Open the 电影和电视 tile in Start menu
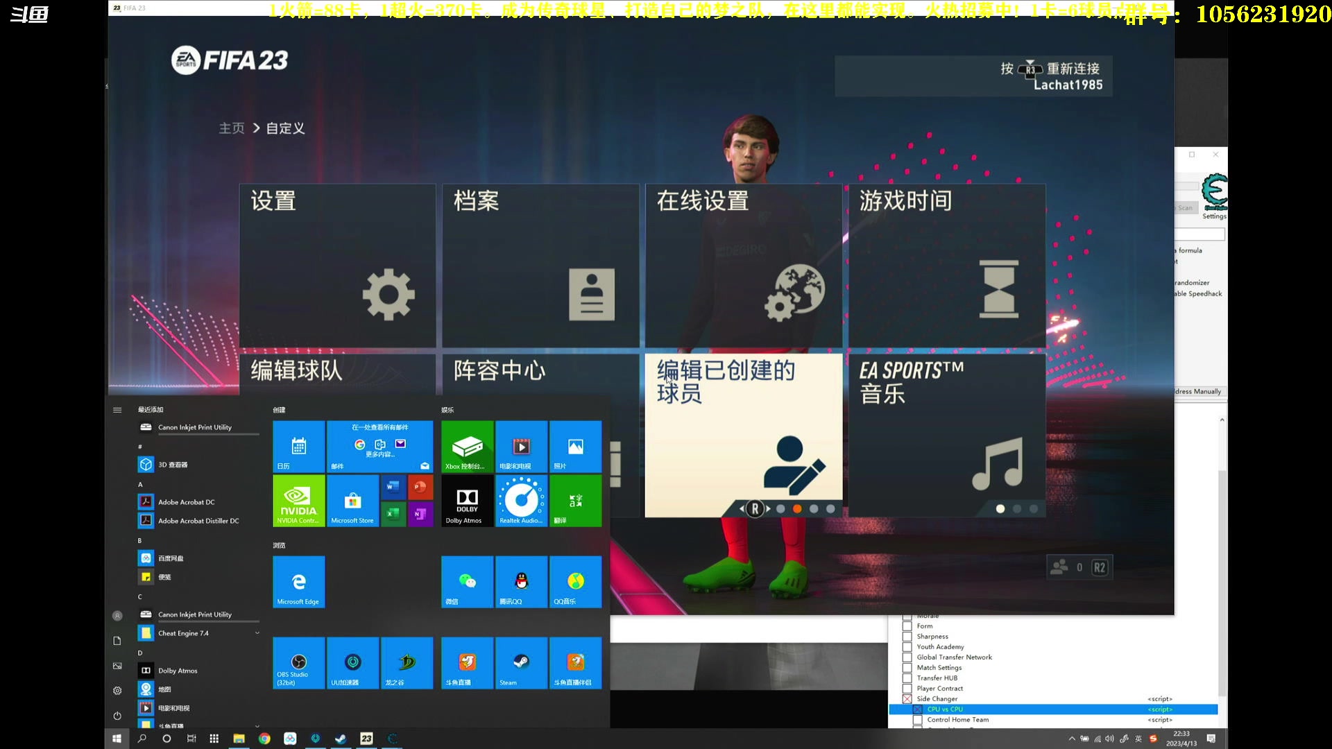The height and width of the screenshot is (749, 1332). pyautogui.click(x=521, y=447)
